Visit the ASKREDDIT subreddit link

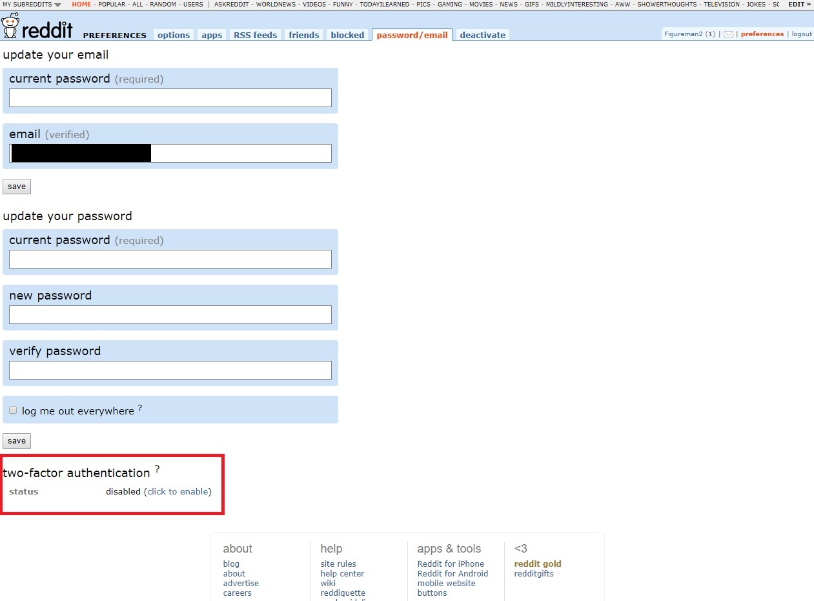232,5
